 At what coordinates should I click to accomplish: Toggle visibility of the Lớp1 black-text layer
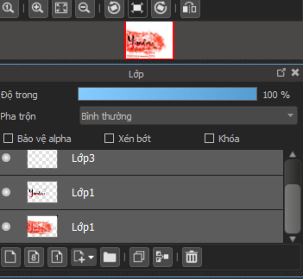click(6, 192)
